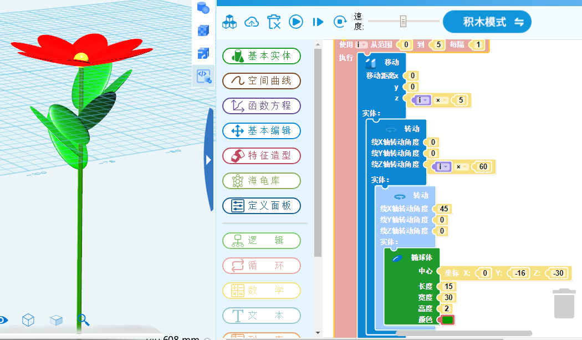This screenshot has width=582, height=340.
Task: Pick the green 颜色 swatch of ellipsoid
Action: pos(448,320)
